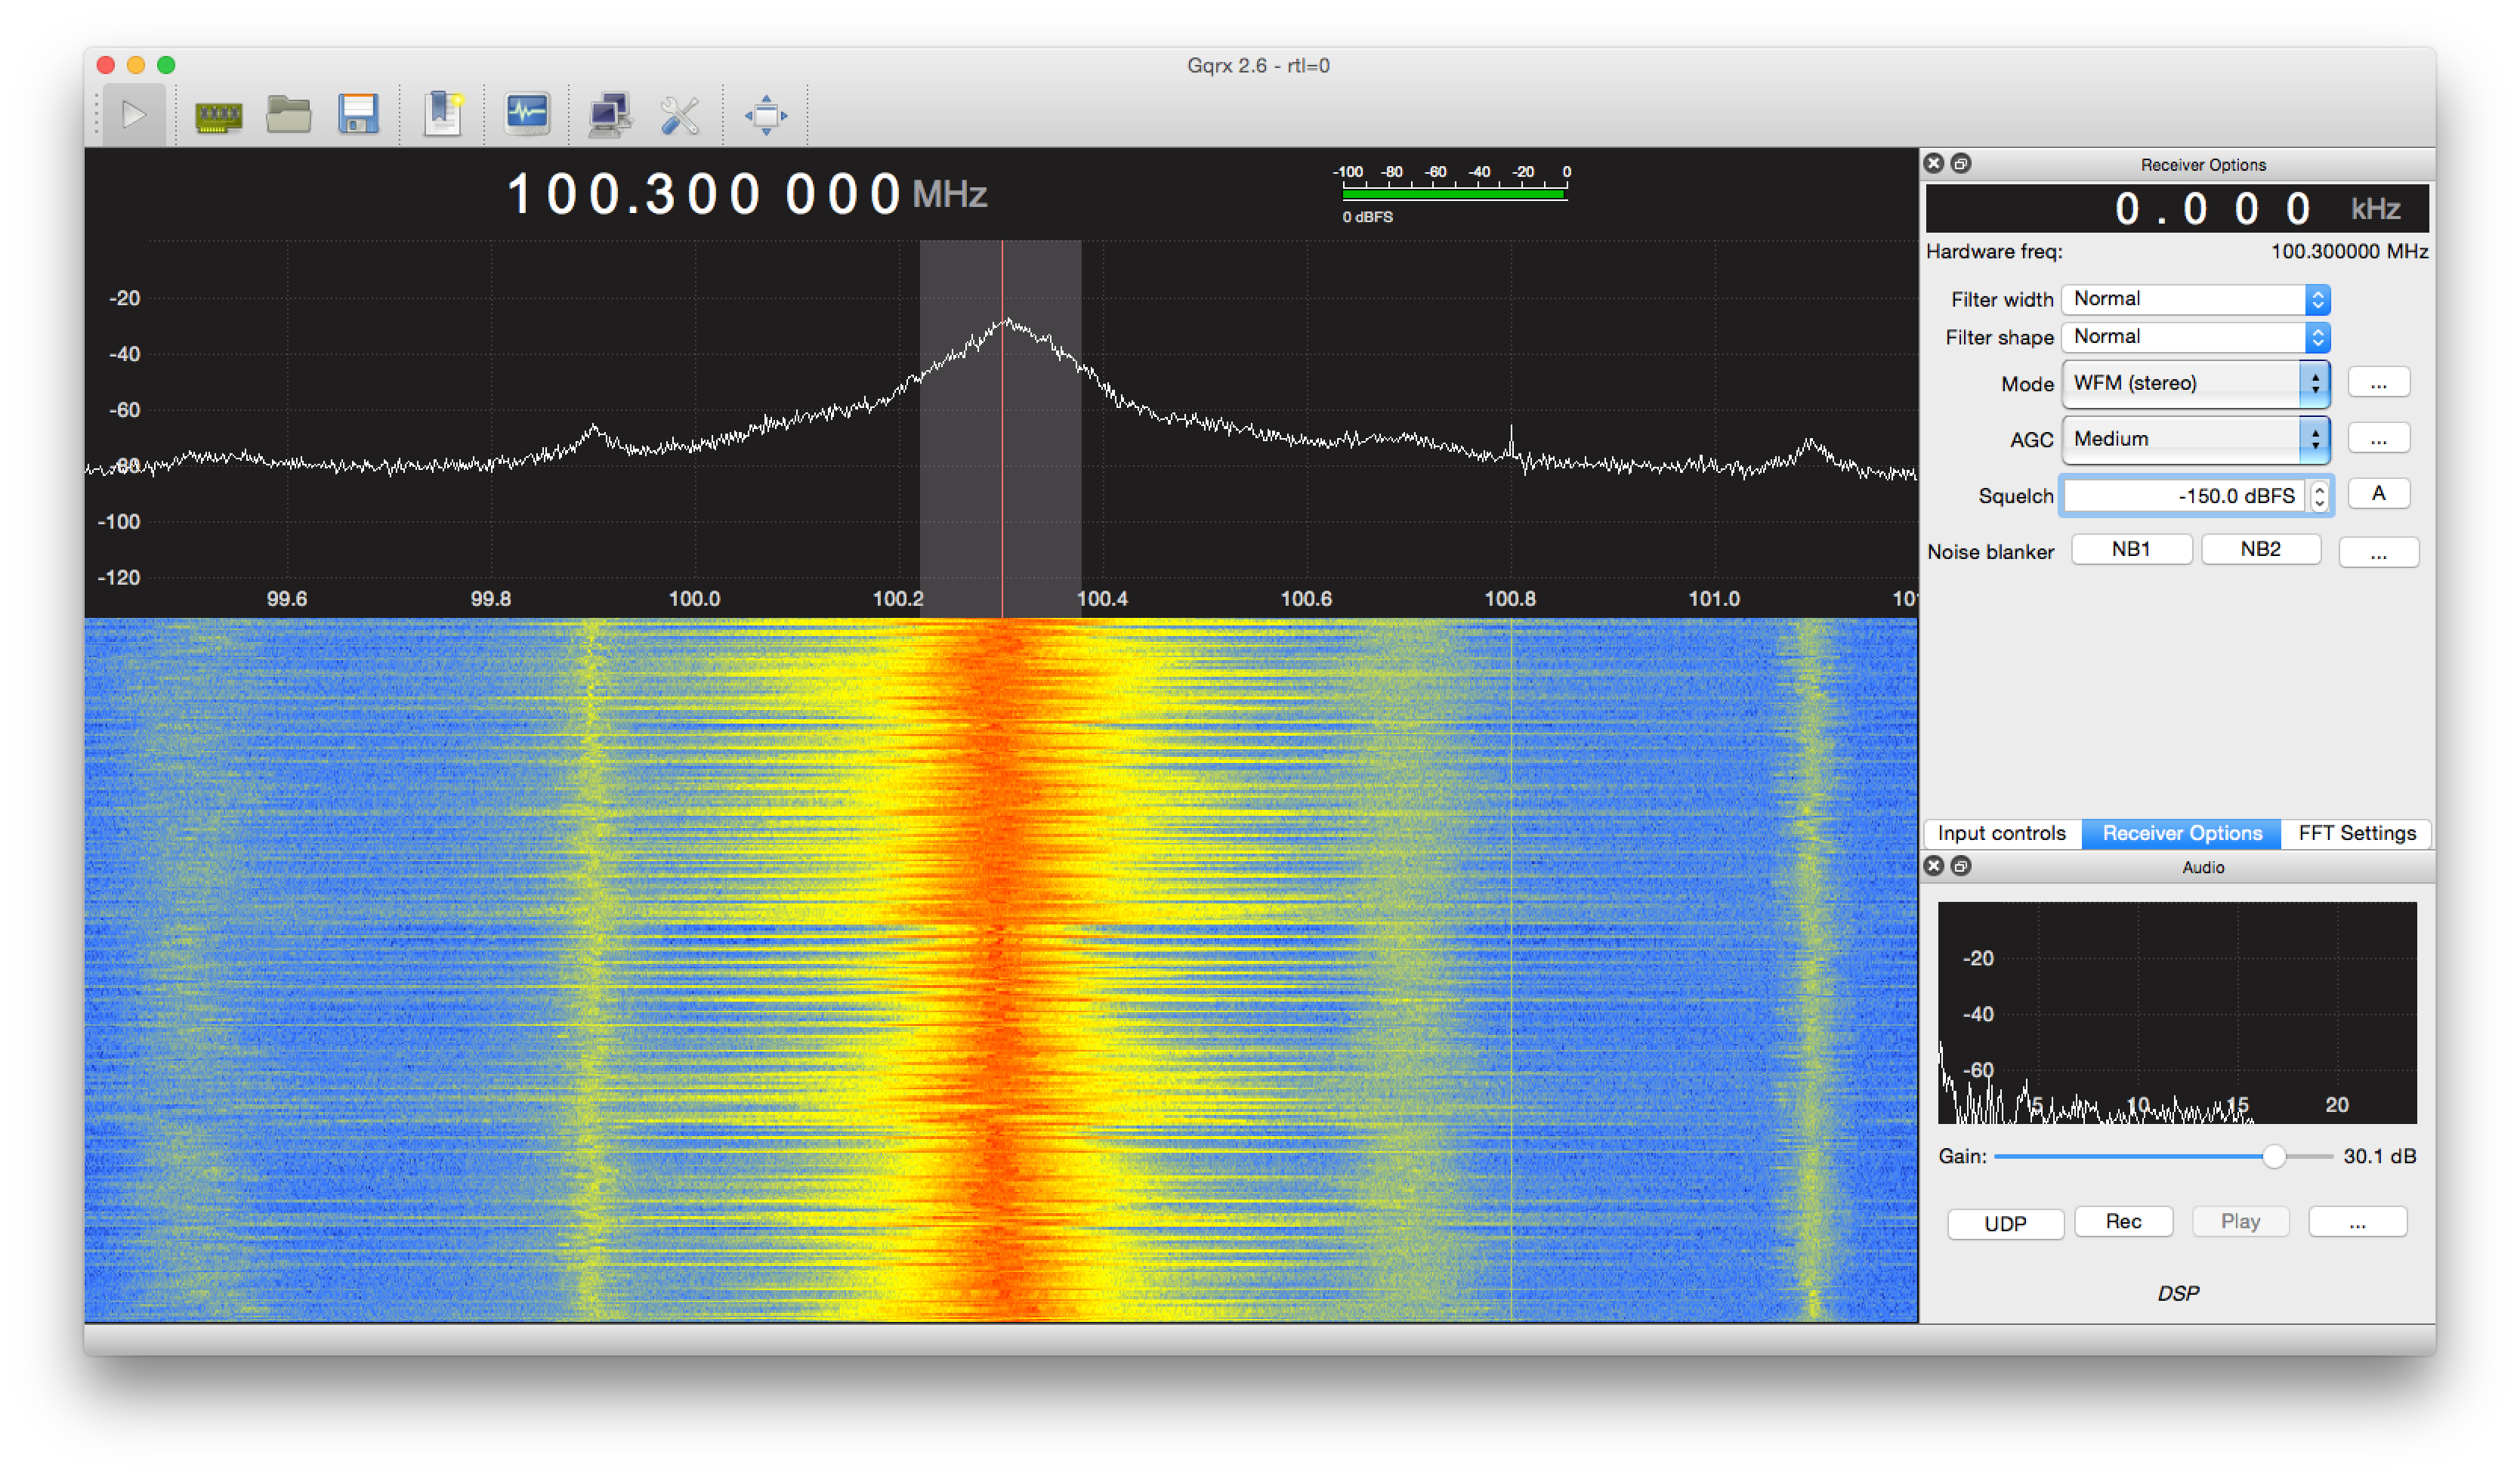The image size is (2520, 1476).
Task: Open remote control settings (tools icon)
Action: pyautogui.click(x=680, y=115)
